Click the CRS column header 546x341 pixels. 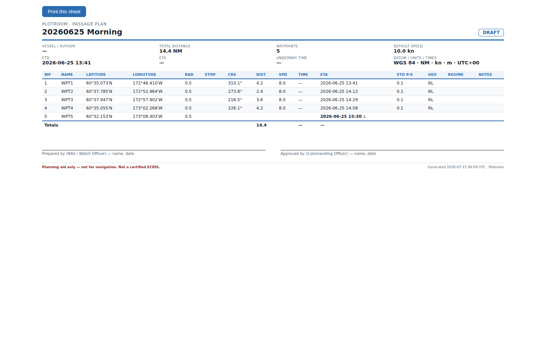pos(232,75)
